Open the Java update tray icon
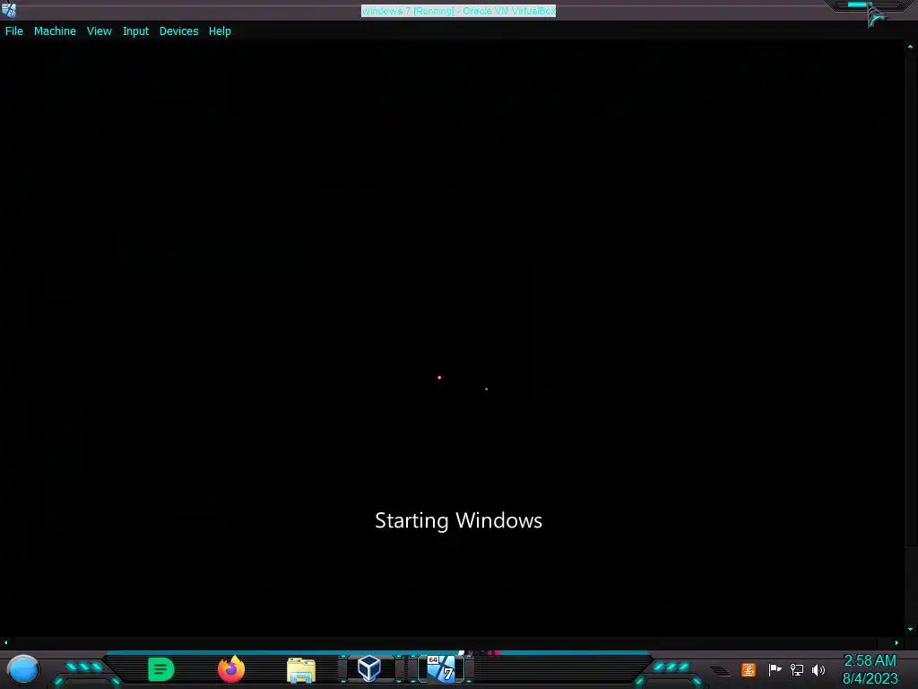This screenshot has width=918, height=689. point(749,669)
